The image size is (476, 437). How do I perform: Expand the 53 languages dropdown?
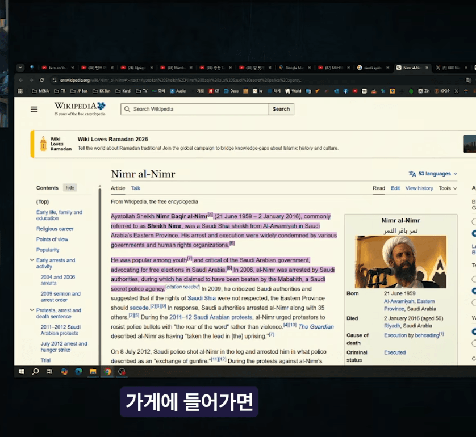[x=433, y=174]
